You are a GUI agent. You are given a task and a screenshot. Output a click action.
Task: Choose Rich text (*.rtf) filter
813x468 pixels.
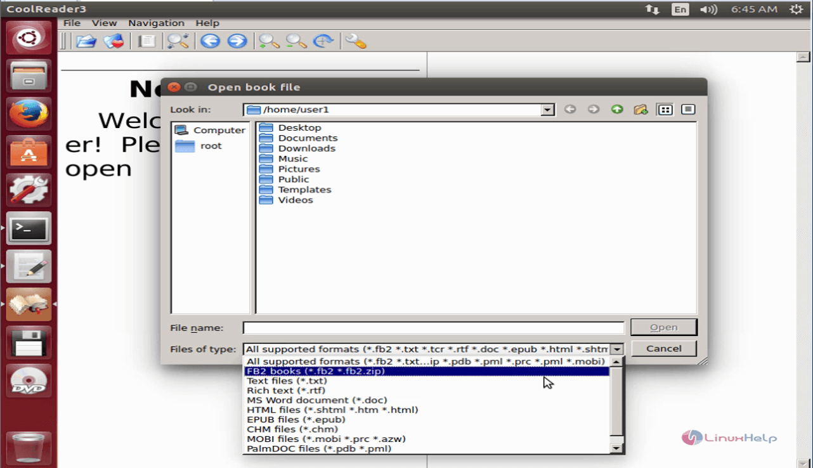point(427,390)
